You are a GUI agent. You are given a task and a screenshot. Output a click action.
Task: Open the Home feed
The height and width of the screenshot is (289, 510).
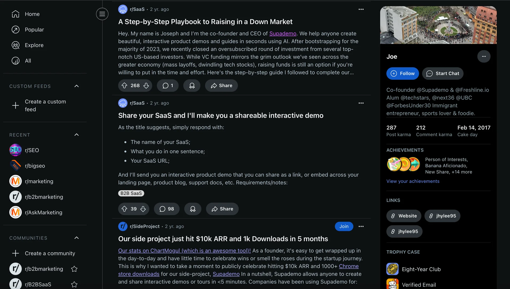click(32, 14)
